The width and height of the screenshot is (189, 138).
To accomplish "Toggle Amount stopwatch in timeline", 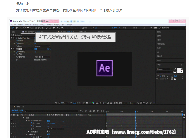I will [31, 126].
